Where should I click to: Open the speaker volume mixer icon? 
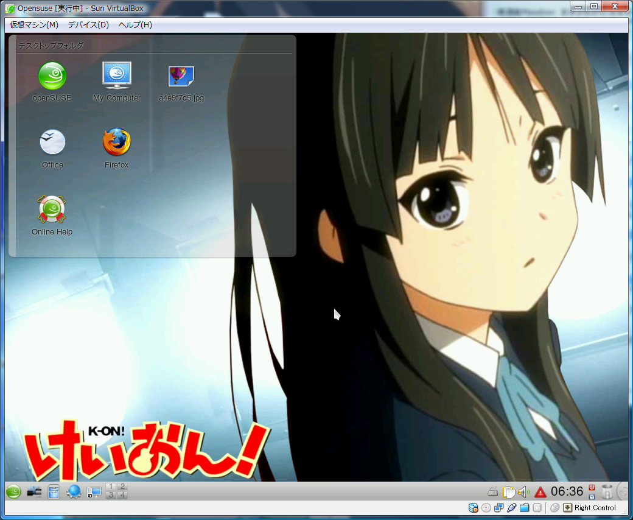[x=523, y=492]
